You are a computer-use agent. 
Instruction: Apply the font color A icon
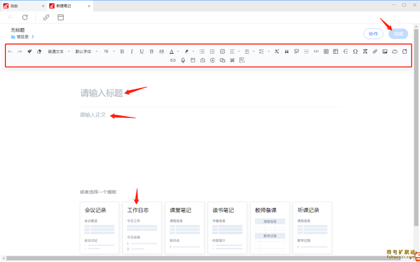[171, 51]
